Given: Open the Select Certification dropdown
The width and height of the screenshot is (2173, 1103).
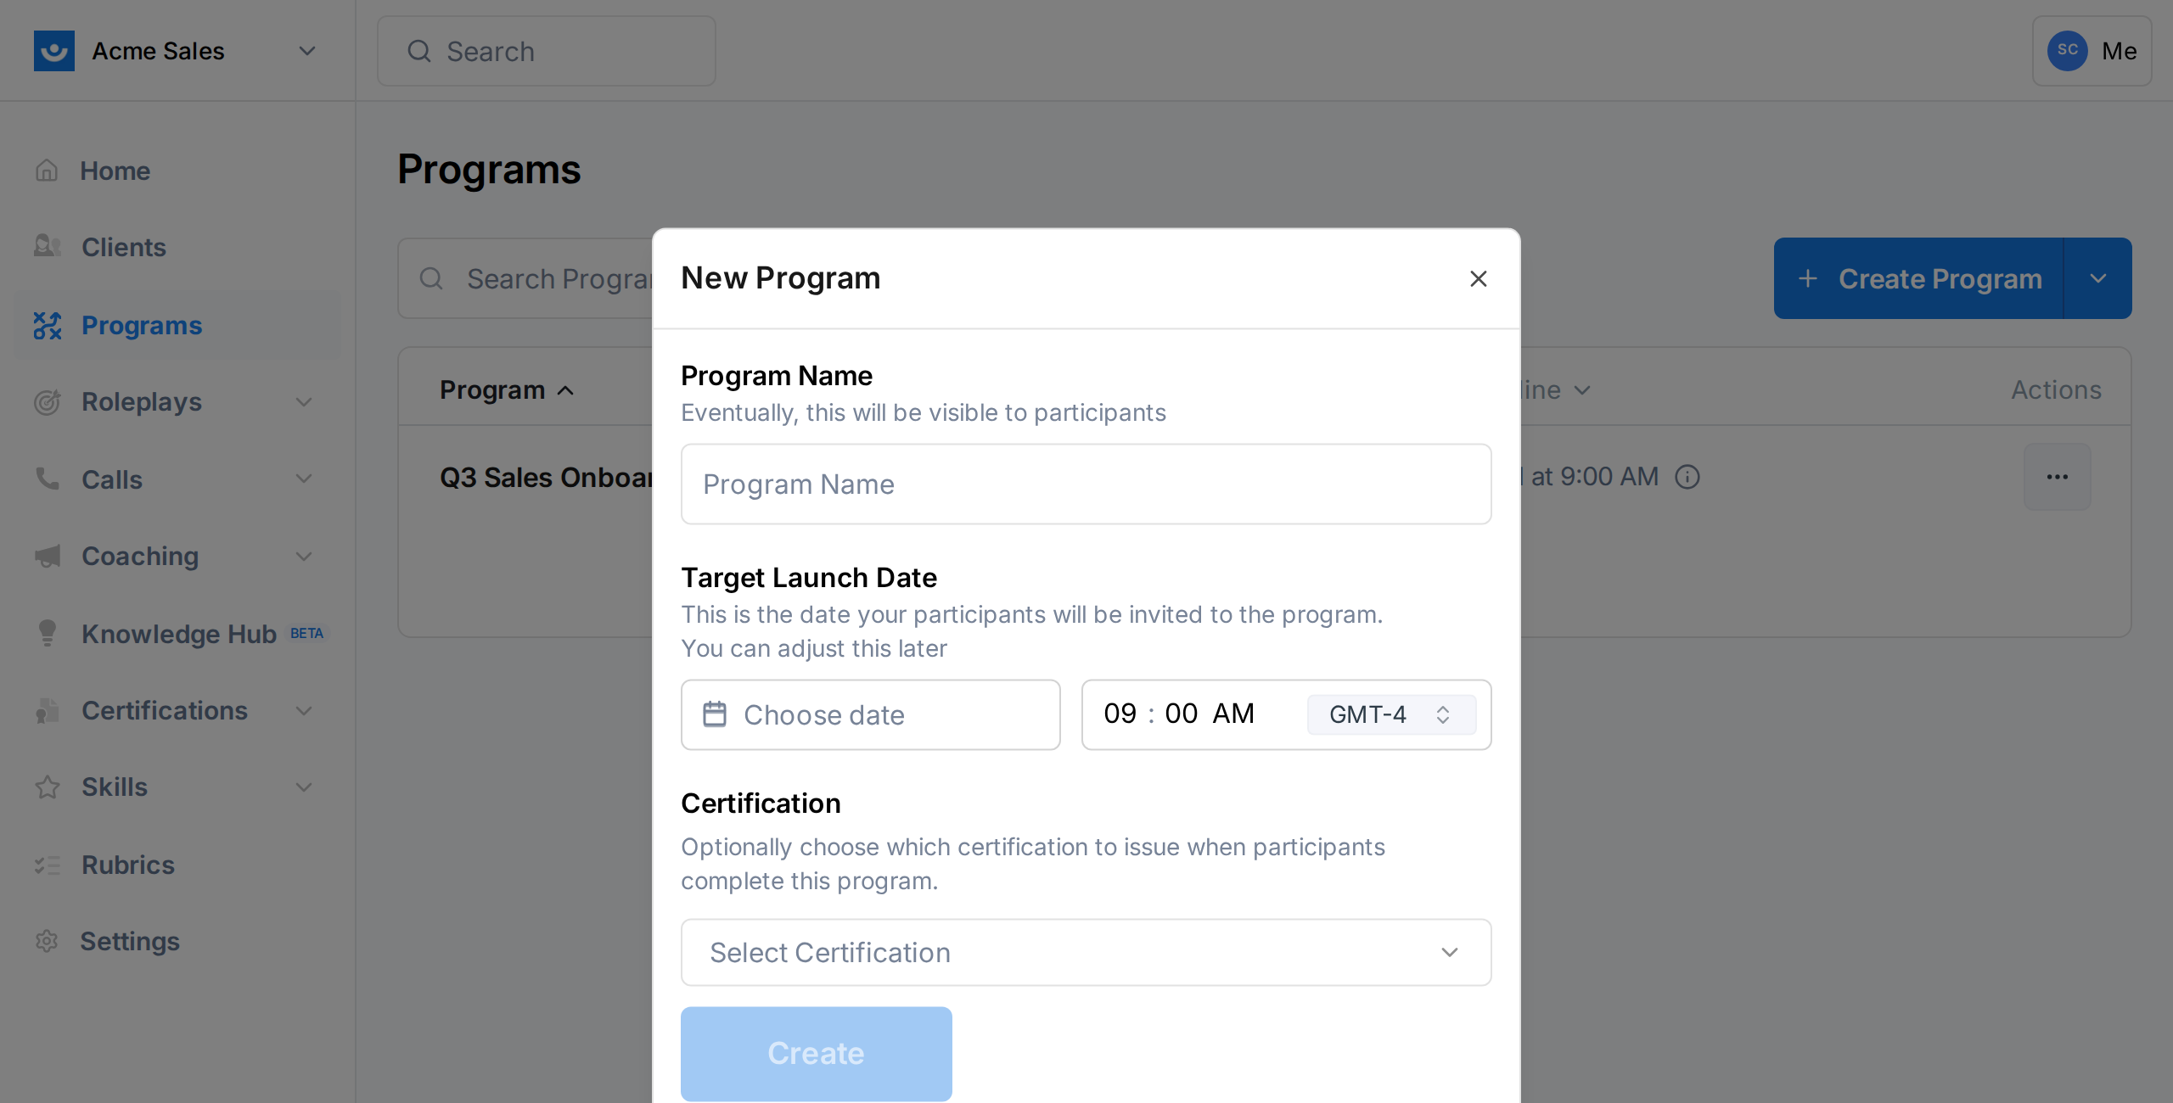Looking at the screenshot, I should [1086, 952].
